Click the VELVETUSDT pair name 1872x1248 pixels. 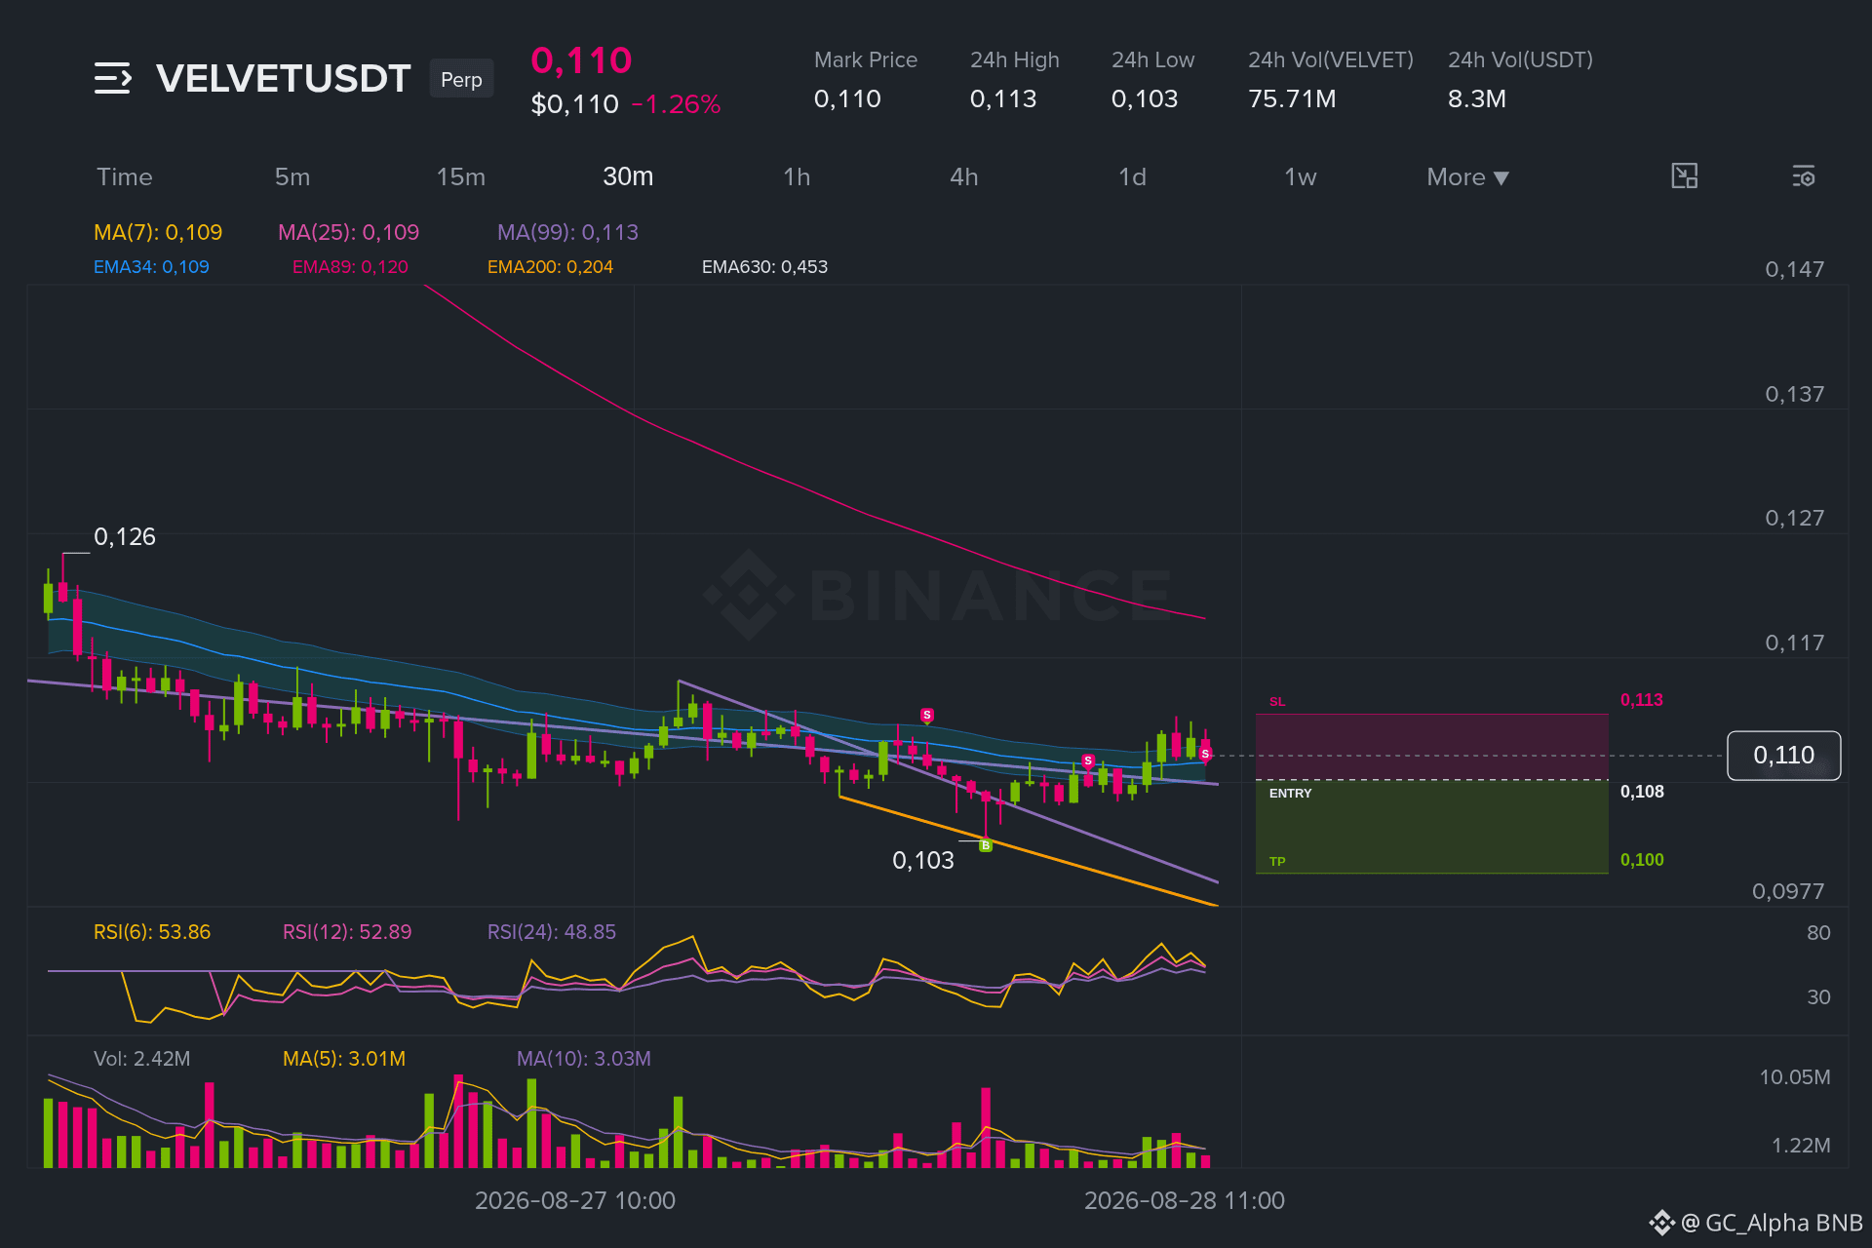click(x=283, y=78)
